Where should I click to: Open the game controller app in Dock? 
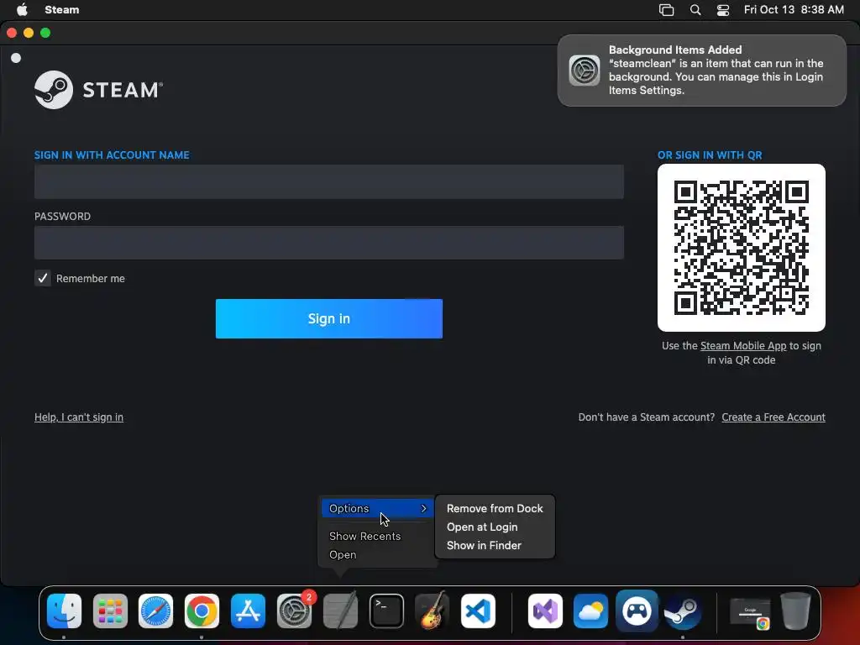(637, 611)
